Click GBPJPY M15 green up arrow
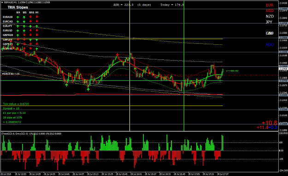 tap(30, 40)
